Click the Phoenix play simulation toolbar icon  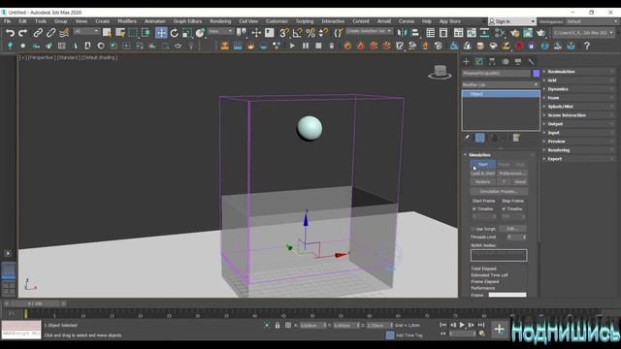click(292, 46)
